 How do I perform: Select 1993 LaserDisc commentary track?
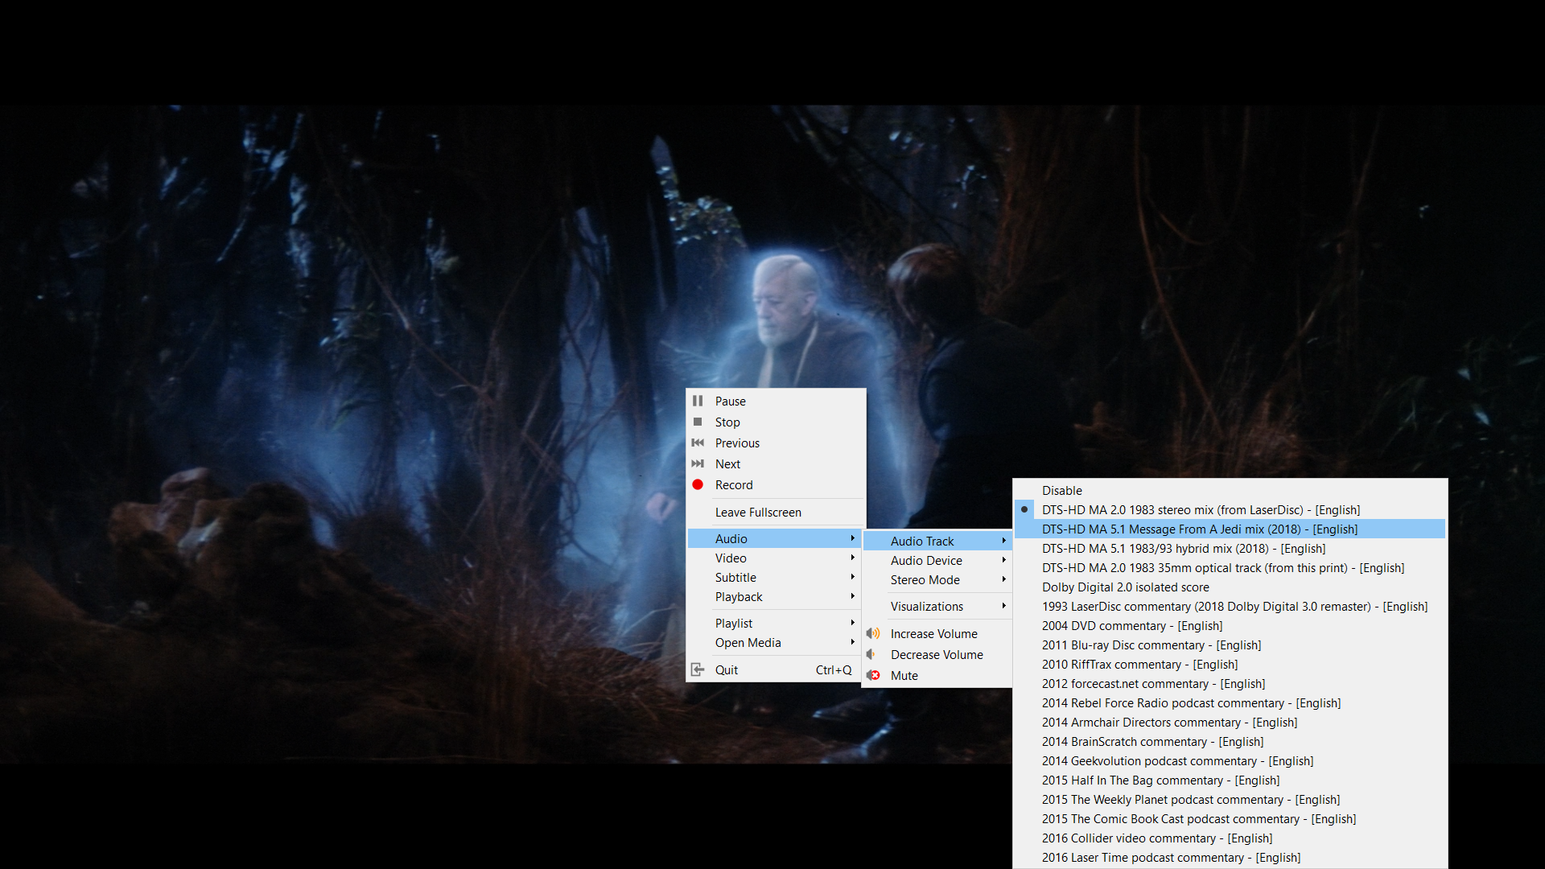[x=1230, y=607]
